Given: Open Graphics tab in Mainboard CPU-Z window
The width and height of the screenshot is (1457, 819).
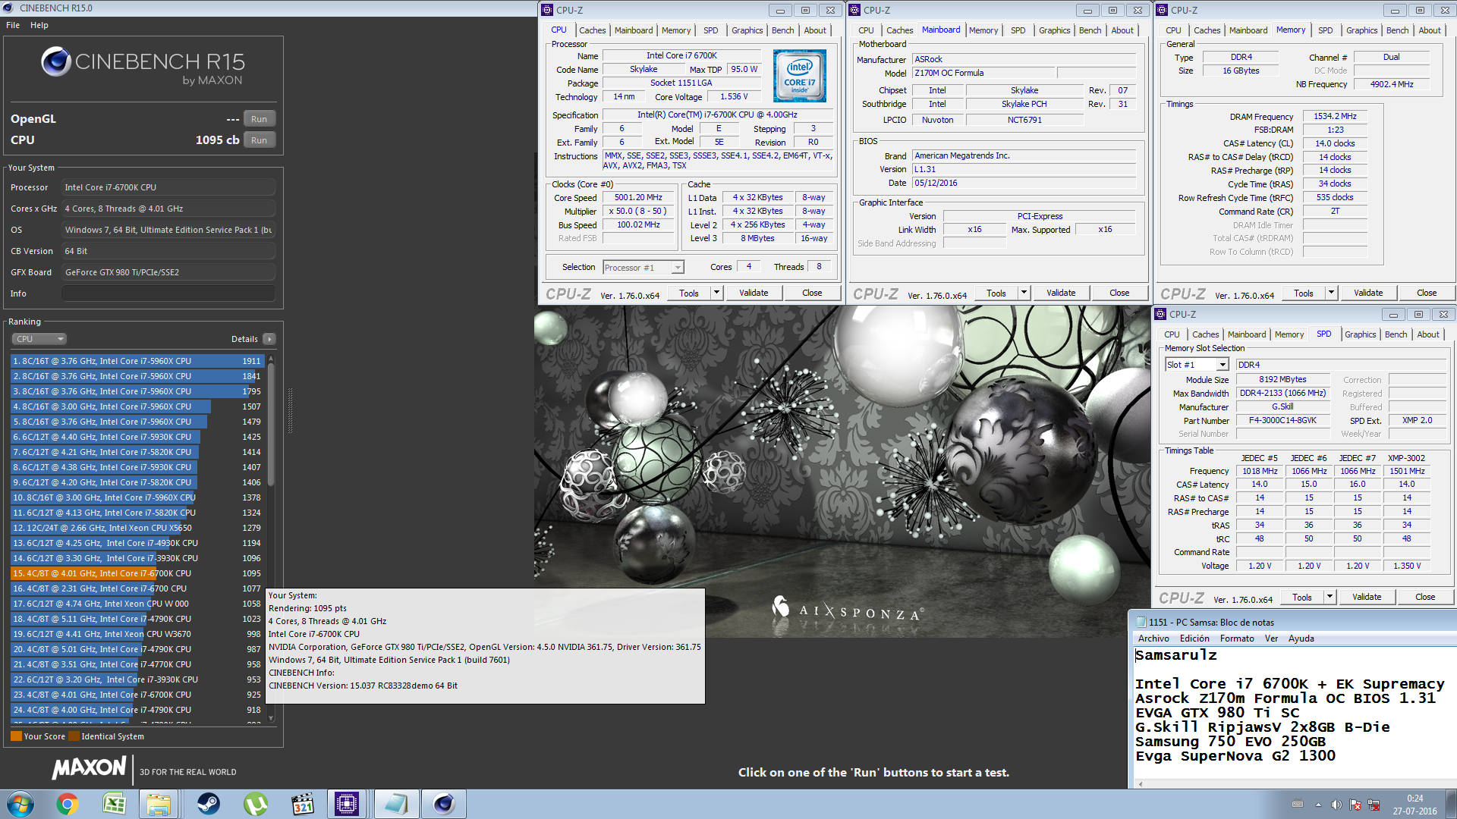Looking at the screenshot, I should [1054, 30].
